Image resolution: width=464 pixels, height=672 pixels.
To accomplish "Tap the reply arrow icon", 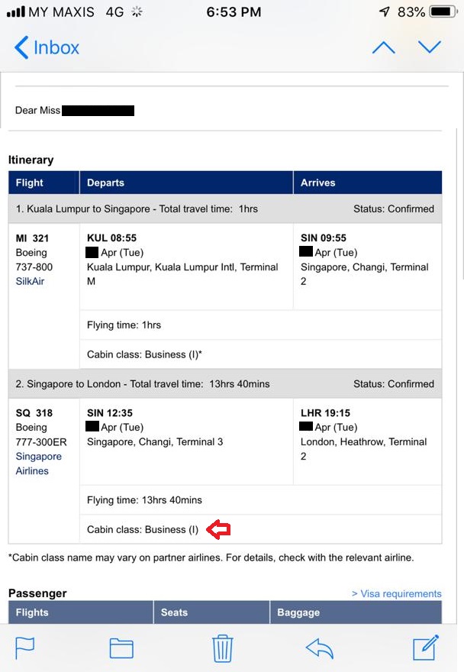I will pos(320,648).
